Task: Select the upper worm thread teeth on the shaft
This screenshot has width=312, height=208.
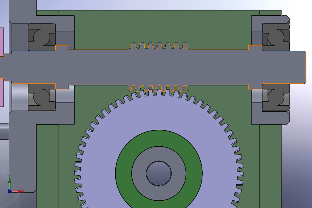Action: [x=159, y=46]
